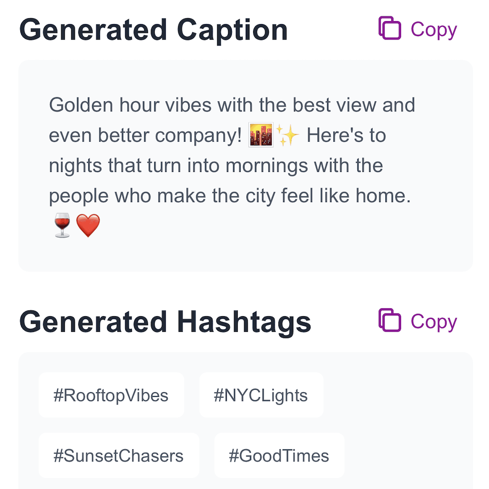Click the hashtags container panel
This screenshot has height=489, width=489.
[406, 425]
